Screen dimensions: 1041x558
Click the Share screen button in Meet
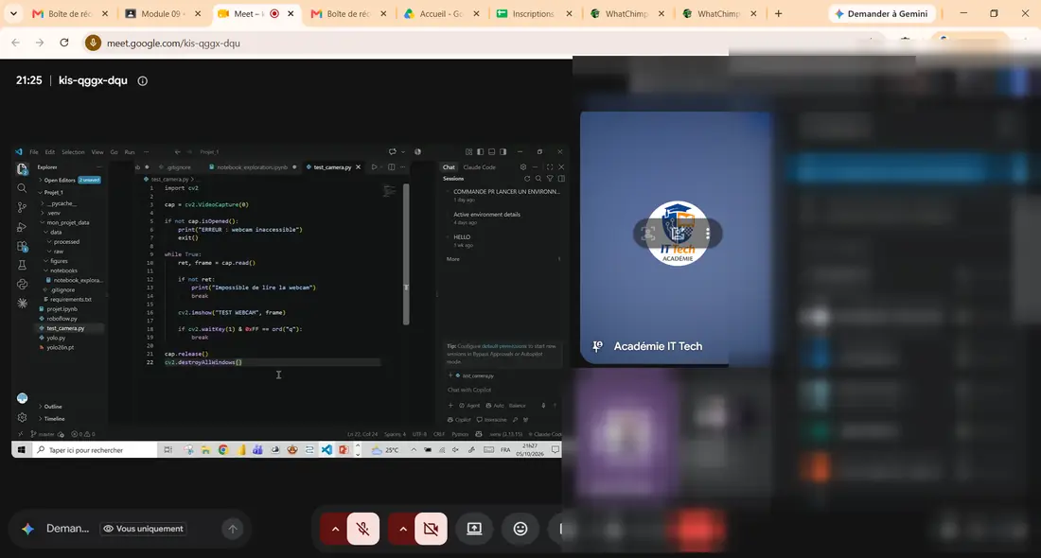tap(474, 529)
